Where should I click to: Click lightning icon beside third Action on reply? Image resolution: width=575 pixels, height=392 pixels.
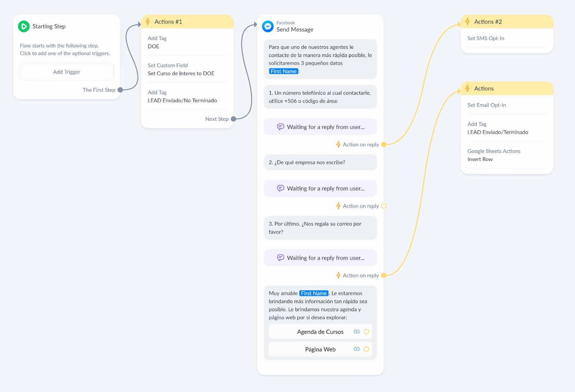(338, 275)
